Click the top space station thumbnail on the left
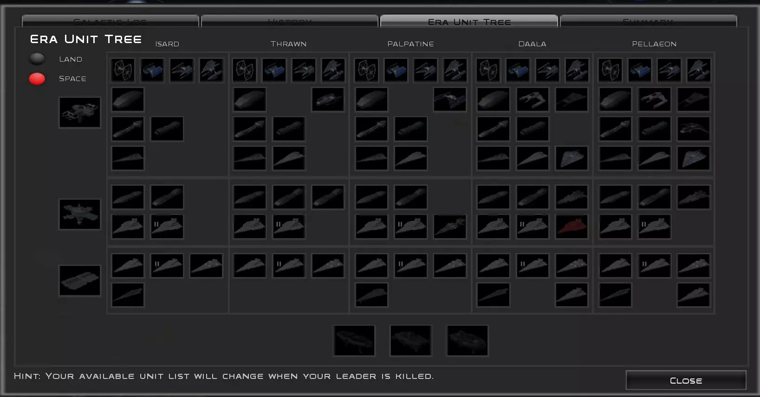 [80, 113]
